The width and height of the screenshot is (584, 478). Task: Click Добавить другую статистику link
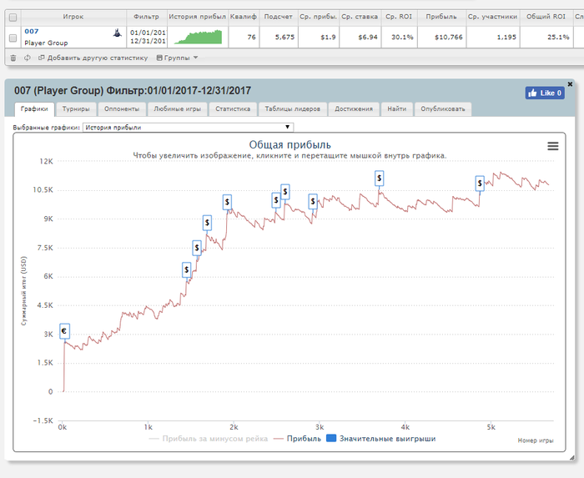point(93,58)
